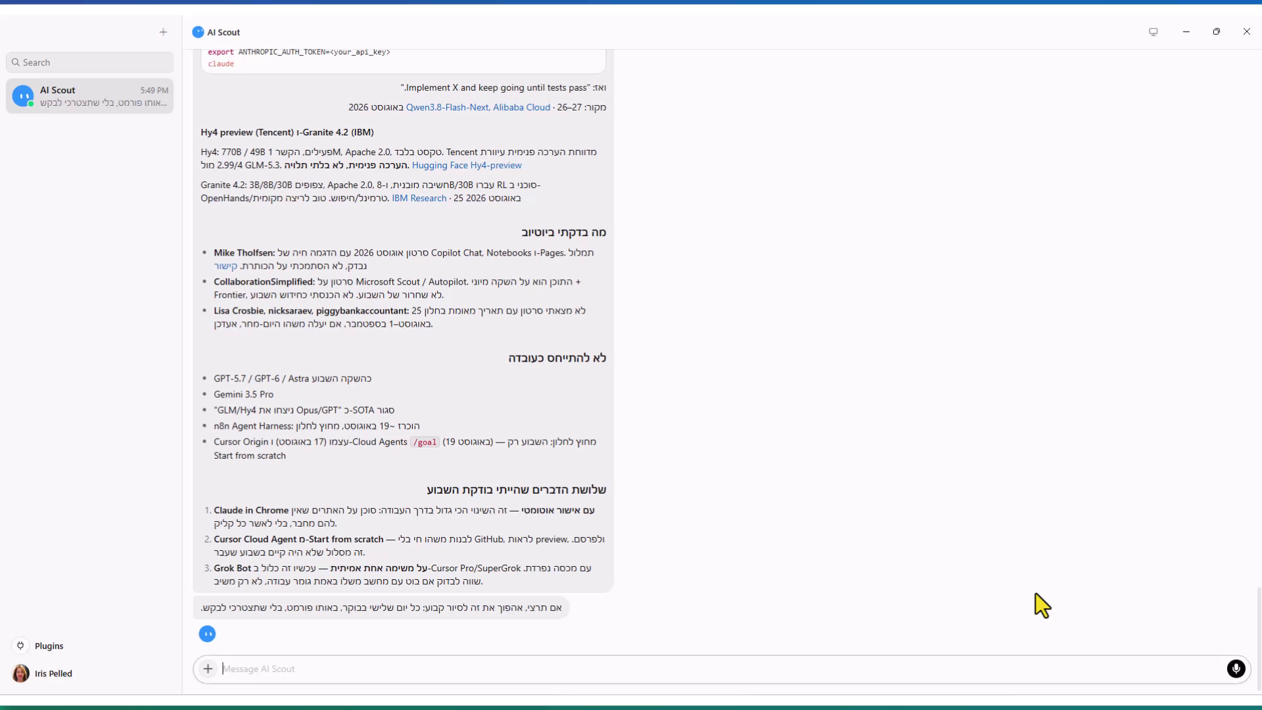Click the שלושת הדברים שהייתי בודקת השבוע heading
This screenshot has height=710, width=1262.
pyautogui.click(x=516, y=490)
